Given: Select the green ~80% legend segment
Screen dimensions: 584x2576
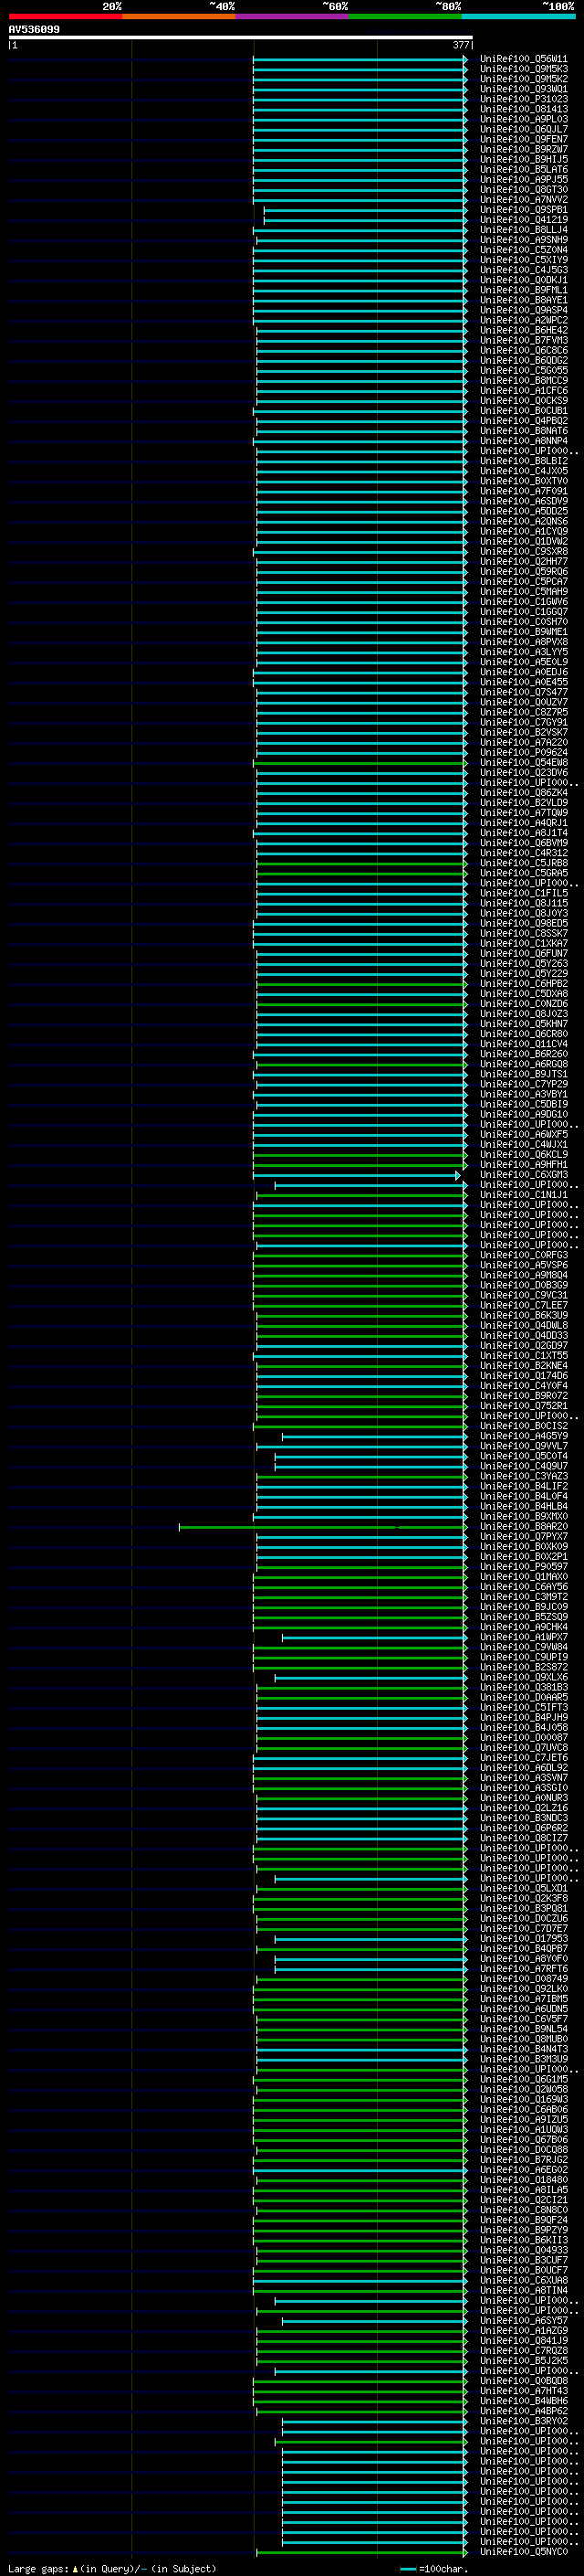Looking at the screenshot, I should (x=405, y=16).
